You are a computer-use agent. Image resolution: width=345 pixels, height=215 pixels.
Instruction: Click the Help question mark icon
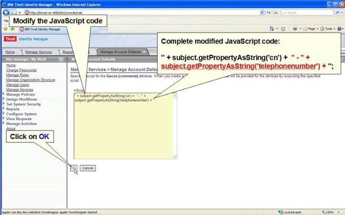click(339, 29)
